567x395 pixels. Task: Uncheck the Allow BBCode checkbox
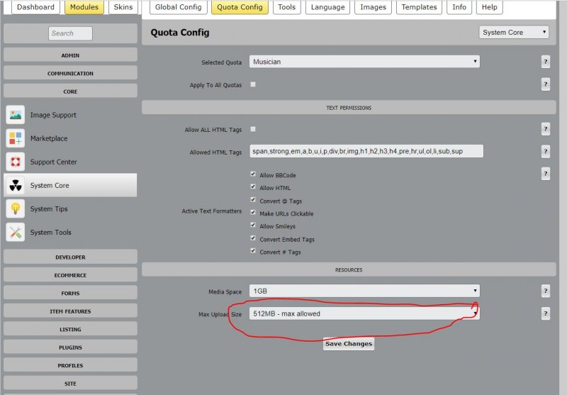pyautogui.click(x=253, y=174)
